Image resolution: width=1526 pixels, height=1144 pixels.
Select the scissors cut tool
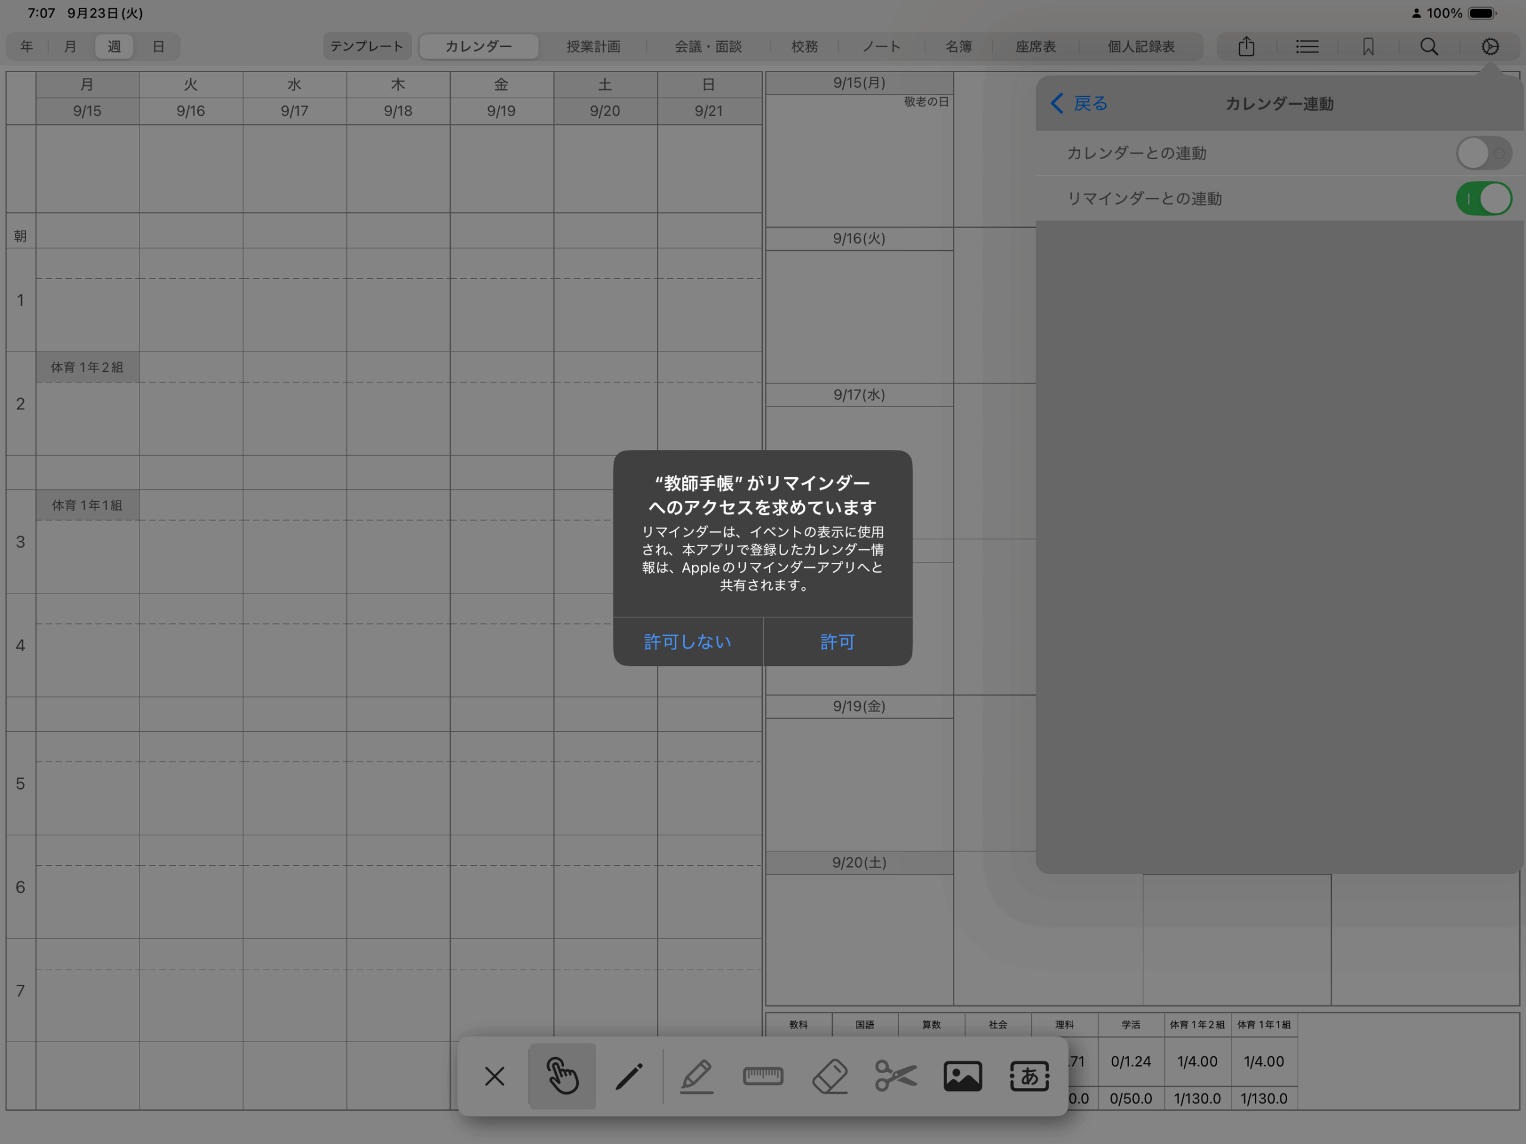(895, 1075)
